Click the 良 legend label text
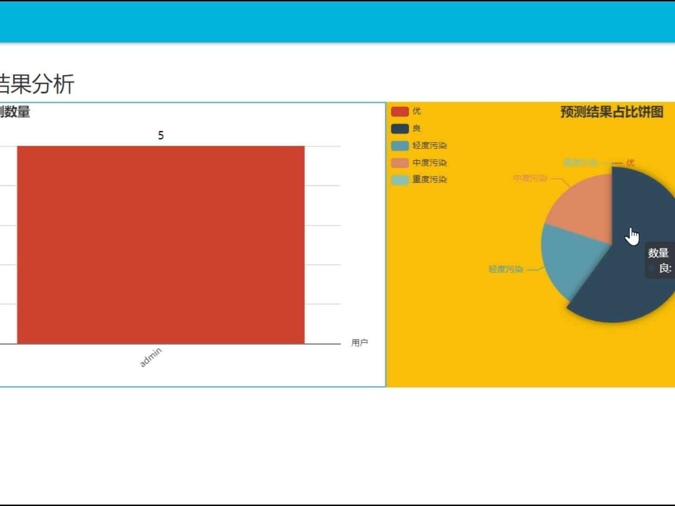Screen dimensions: 675x506 [417, 128]
